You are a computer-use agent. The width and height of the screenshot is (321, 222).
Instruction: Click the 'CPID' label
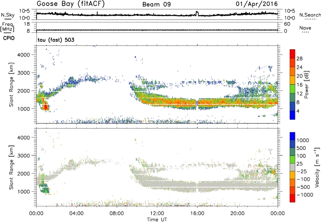pyautogui.click(x=9, y=38)
